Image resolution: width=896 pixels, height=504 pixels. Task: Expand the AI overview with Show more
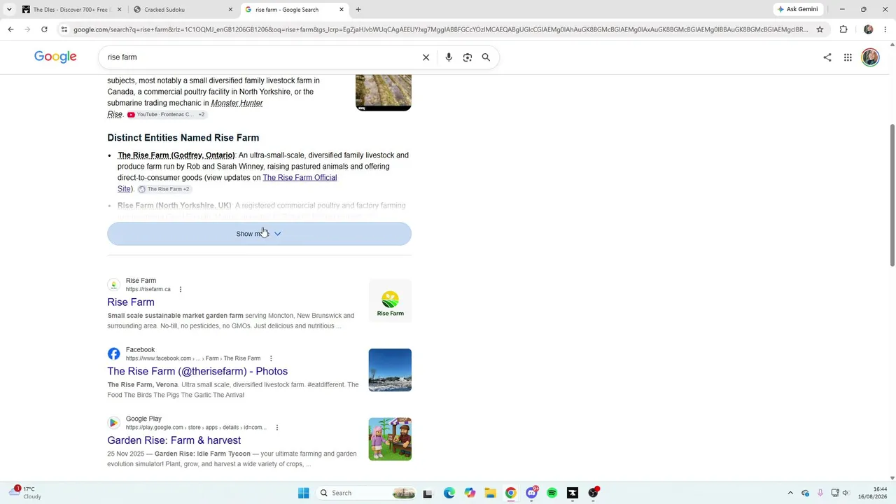[x=259, y=234]
